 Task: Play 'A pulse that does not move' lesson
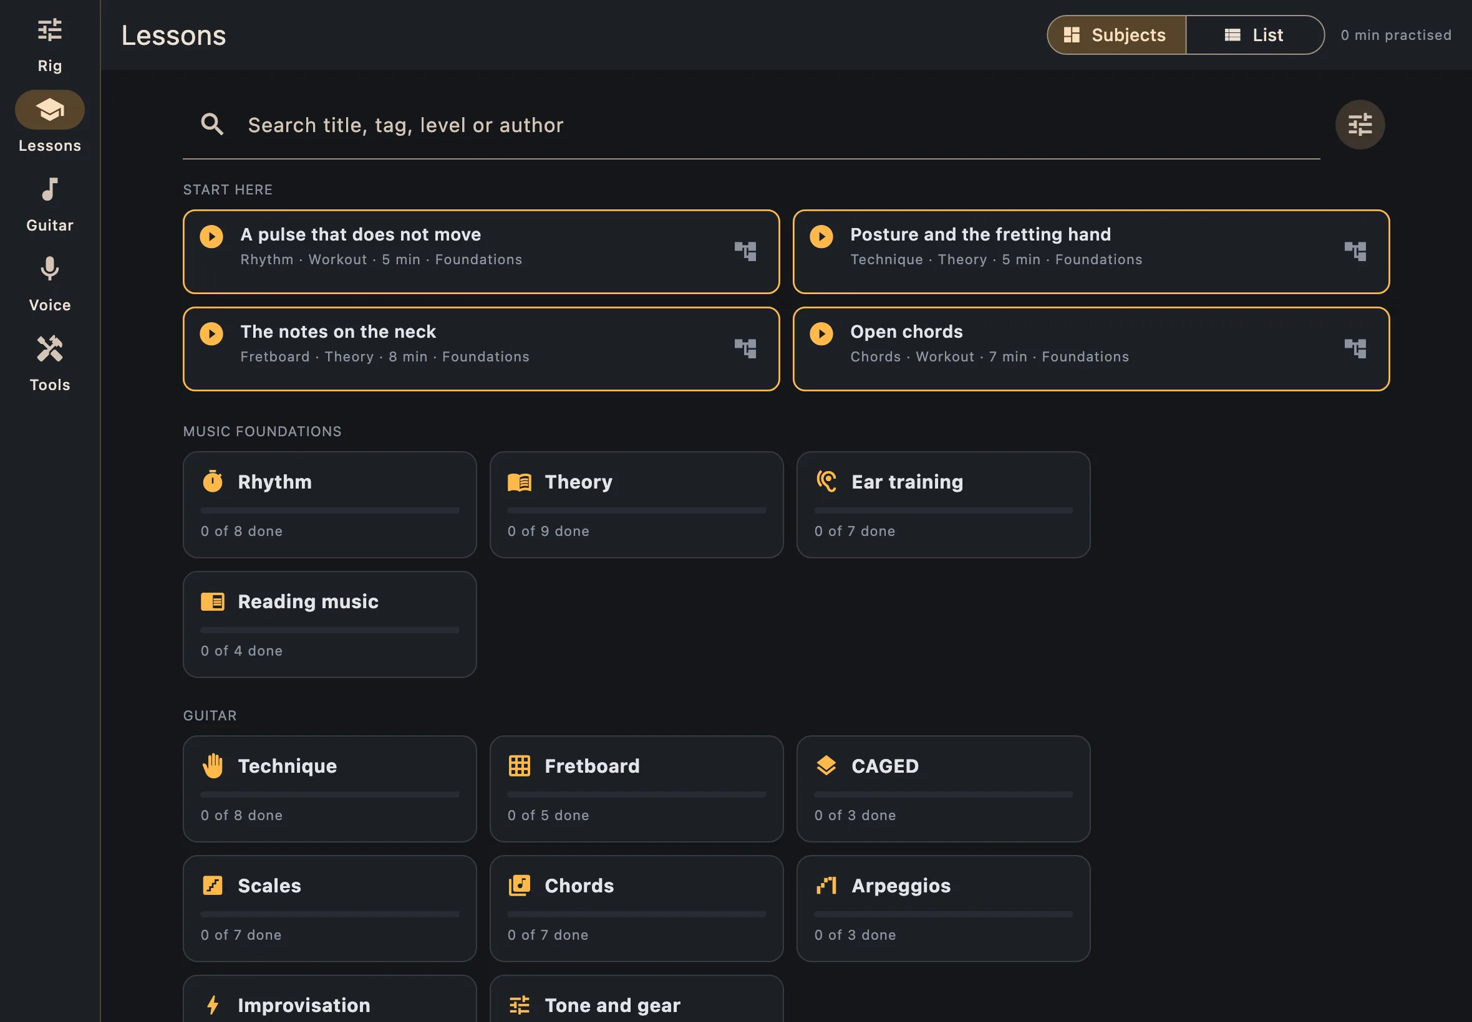(x=211, y=236)
